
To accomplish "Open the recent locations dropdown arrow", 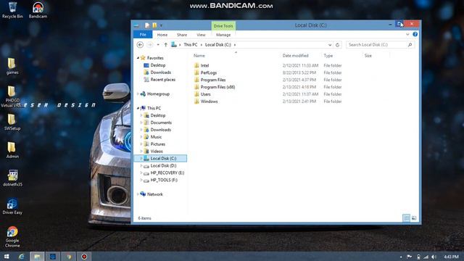I will (x=158, y=45).
